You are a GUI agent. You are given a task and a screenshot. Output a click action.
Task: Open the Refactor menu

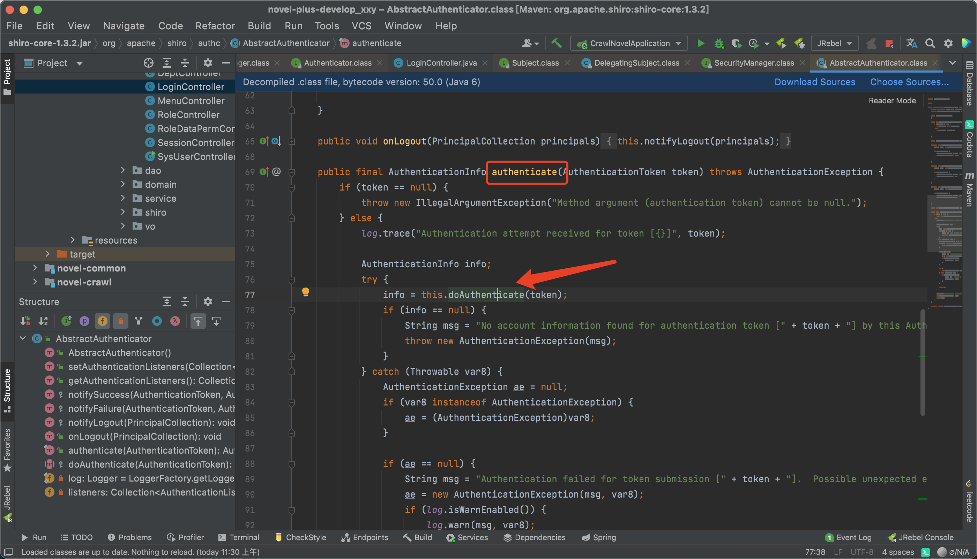(x=215, y=26)
